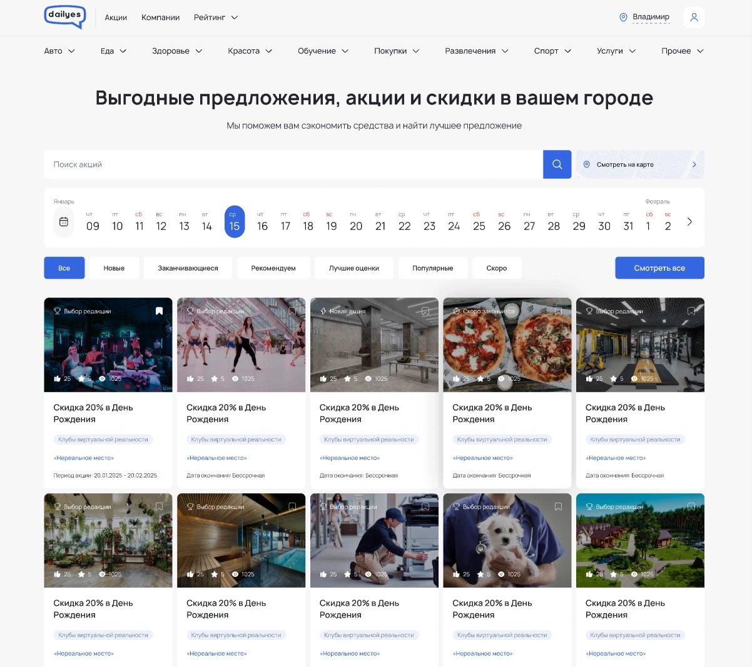
Task: Select date 20 in the calendar strip
Action: click(x=356, y=222)
